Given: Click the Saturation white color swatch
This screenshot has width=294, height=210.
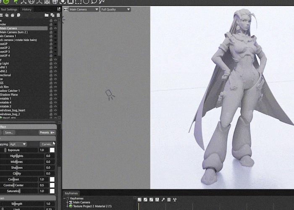Looking at the screenshot, I should pos(52,191).
